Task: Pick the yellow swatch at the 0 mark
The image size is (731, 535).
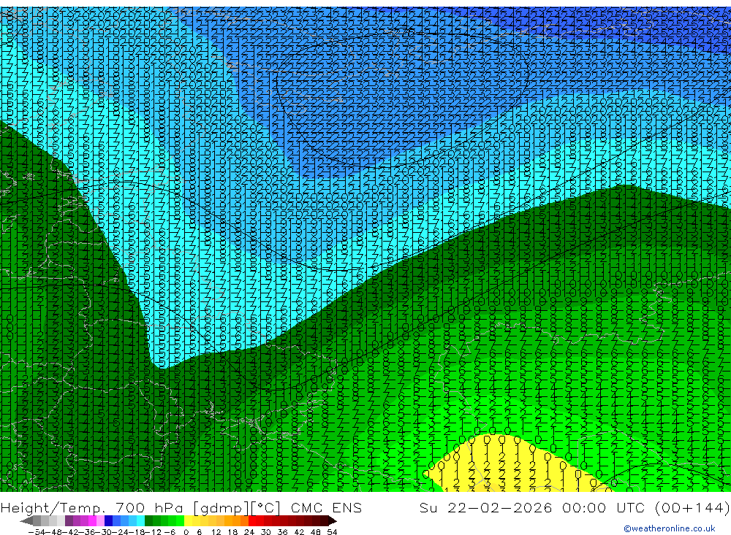Action: pos(188,520)
